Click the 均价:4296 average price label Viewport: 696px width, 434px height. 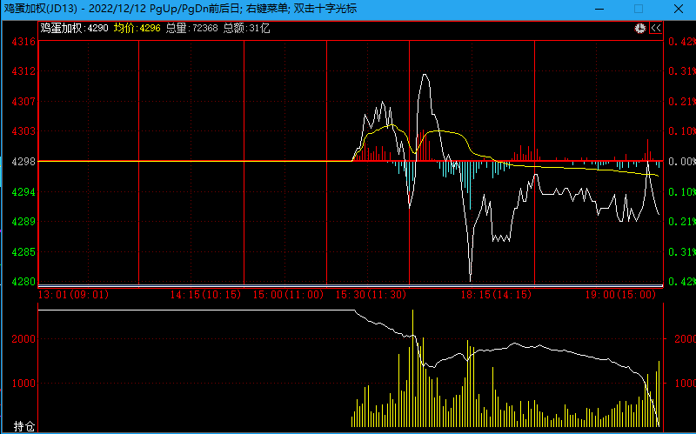pyautogui.click(x=137, y=28)
